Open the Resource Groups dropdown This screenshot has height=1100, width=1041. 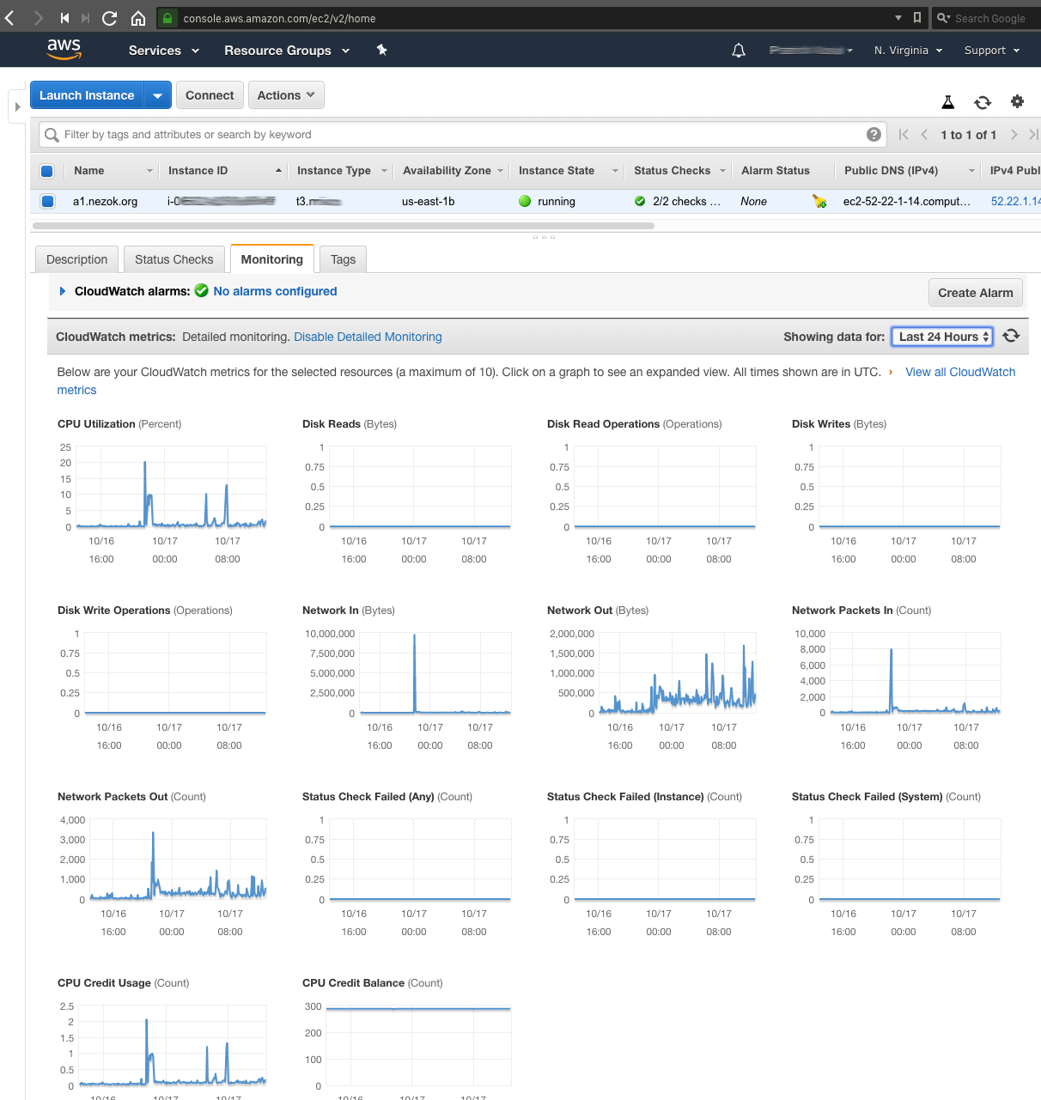287,51
